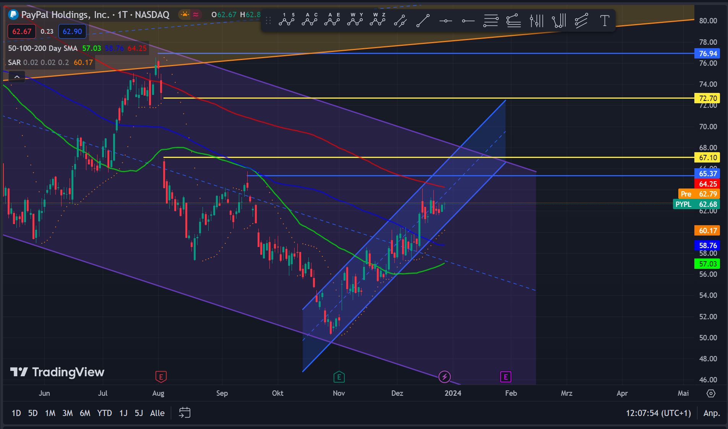728x429 pixels.
Task: Select the Alle time range
Action: click(x=157, y=413)
